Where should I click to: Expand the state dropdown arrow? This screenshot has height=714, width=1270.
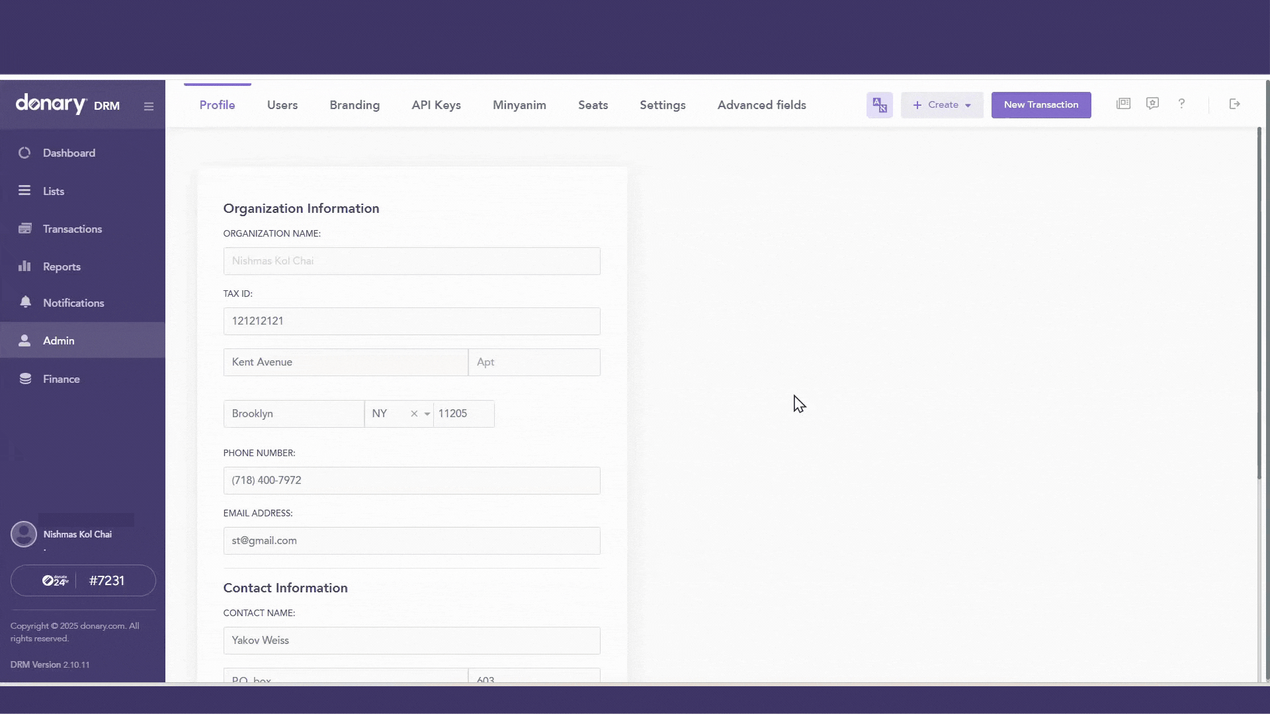[427, 414]
